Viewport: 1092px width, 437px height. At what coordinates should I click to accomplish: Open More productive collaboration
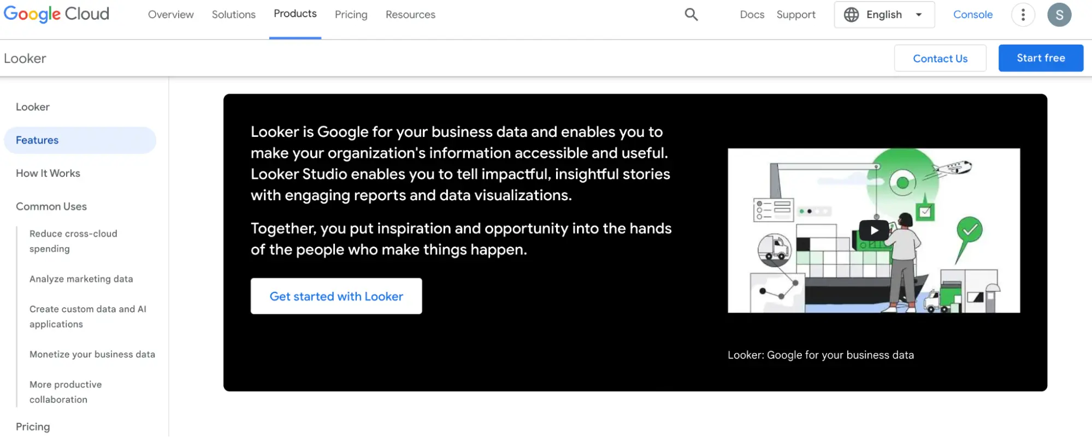(66, 392)
